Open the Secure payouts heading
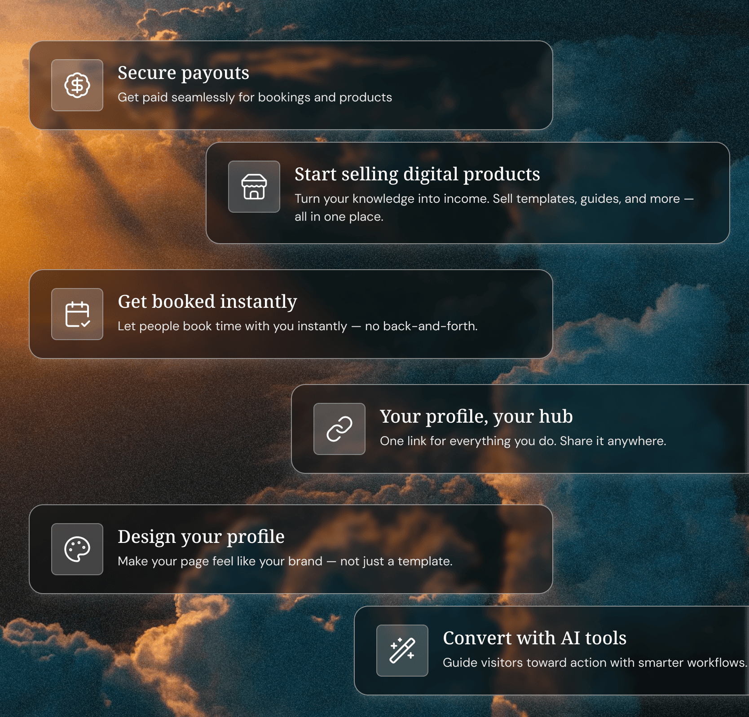The height and width of the screenshot is (717, 749). (x=183, y=73)
